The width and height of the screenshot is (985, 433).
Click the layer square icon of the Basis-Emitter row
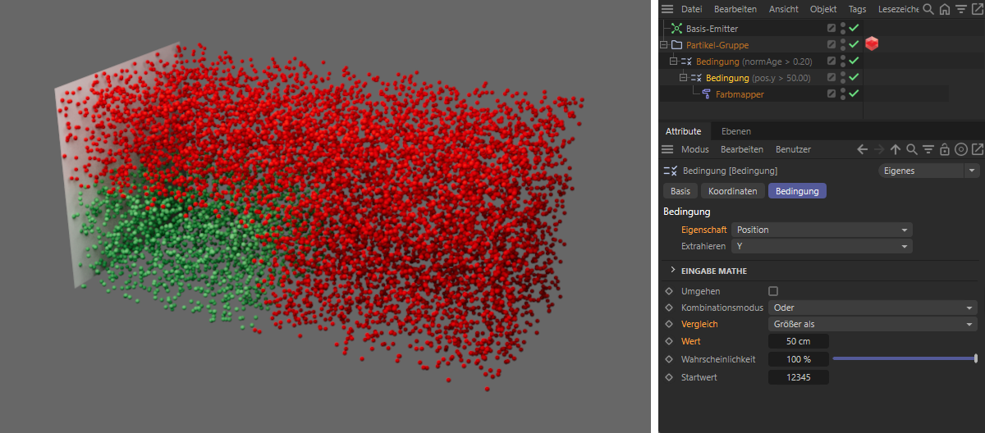tap(832, 29)
